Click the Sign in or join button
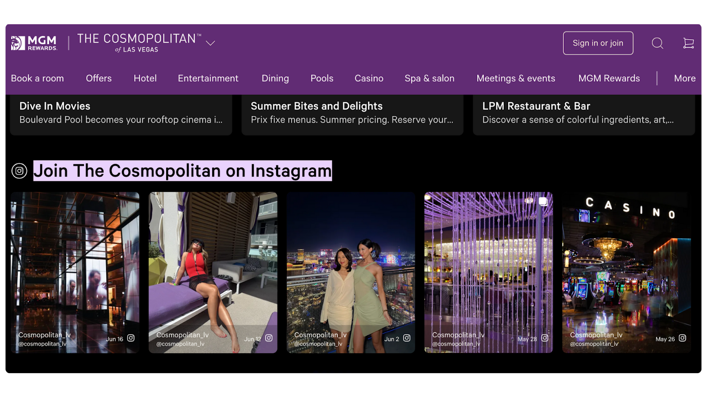Viewport: 707px width, 397px height. point(598,43)
